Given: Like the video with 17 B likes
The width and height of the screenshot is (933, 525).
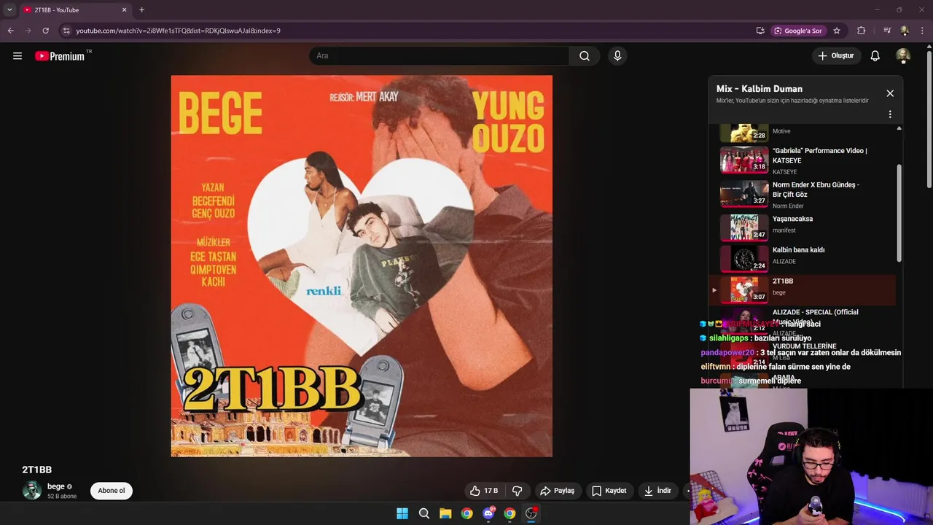Looking at the screenshot, I should (x=484, y=491).
